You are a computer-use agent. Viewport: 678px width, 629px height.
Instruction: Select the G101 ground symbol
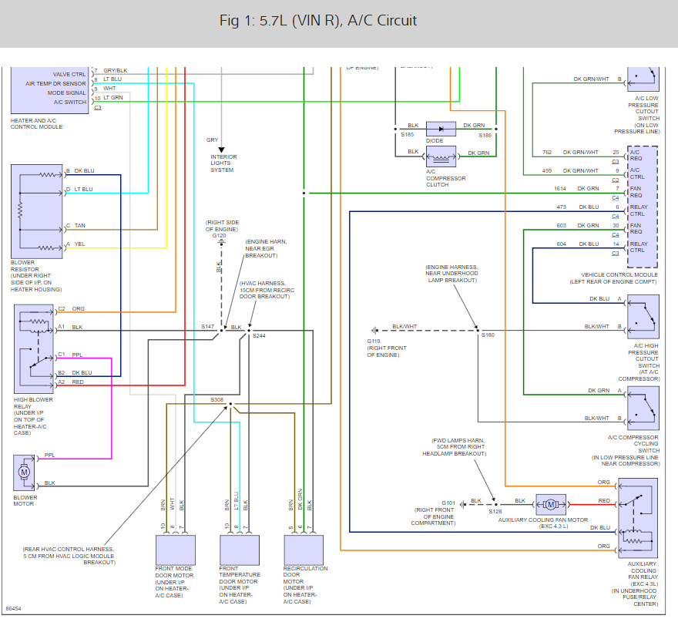click(x=463, y=504)
